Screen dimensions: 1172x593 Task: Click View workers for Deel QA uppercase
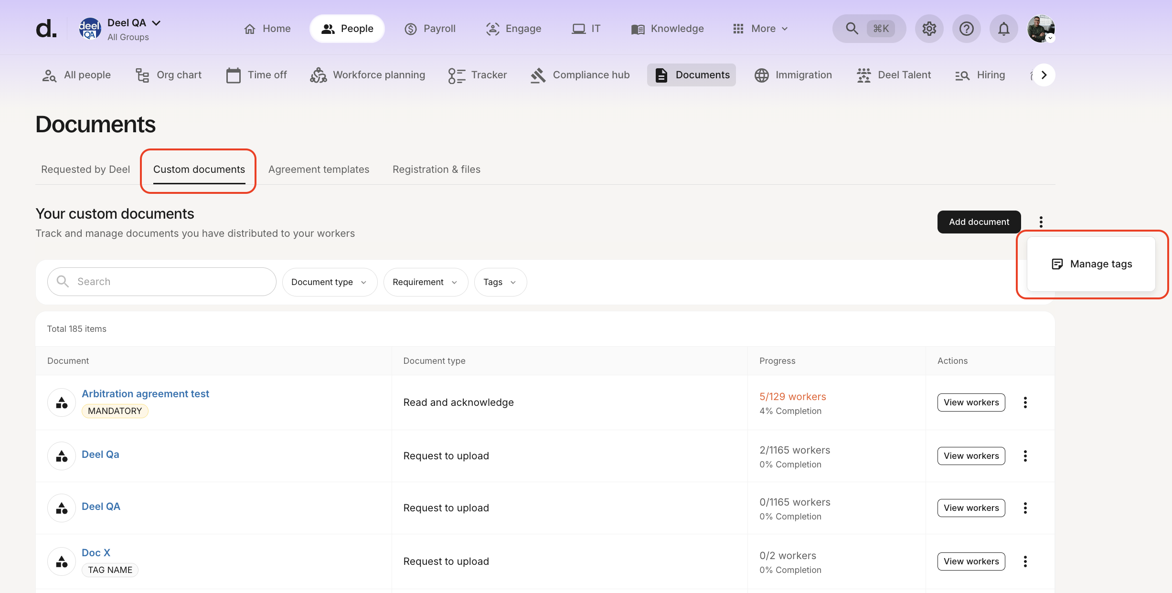[x=971, y=508]
